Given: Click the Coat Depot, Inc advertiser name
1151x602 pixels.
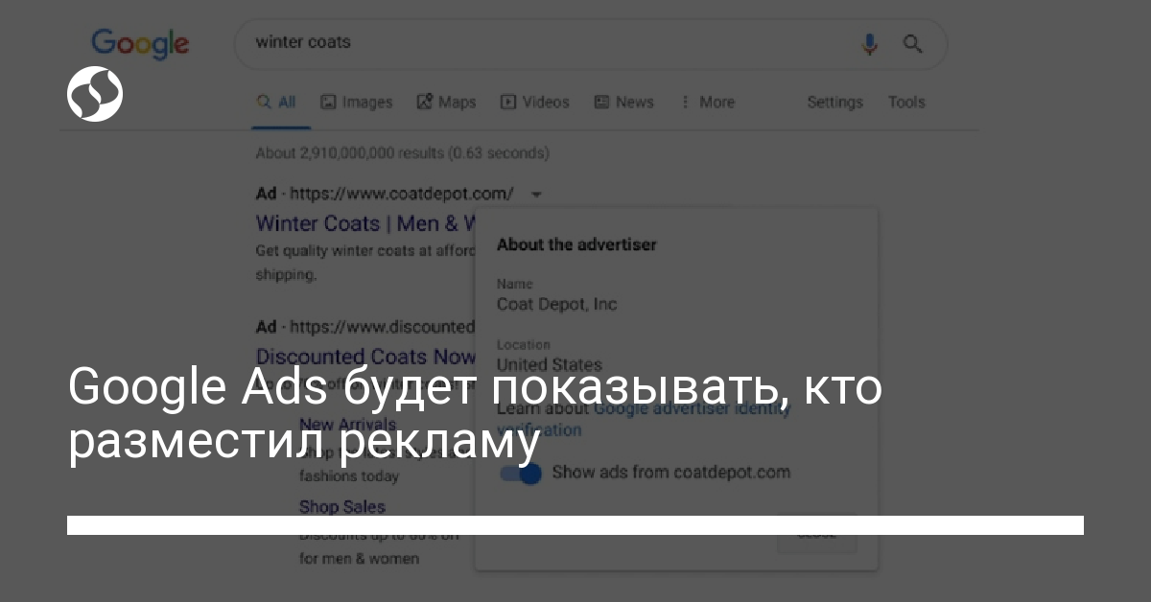Looking at the screenshot, I should [556, 305].
